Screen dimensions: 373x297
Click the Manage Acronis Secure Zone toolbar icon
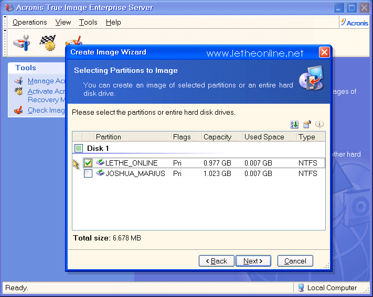pos(22,43)
